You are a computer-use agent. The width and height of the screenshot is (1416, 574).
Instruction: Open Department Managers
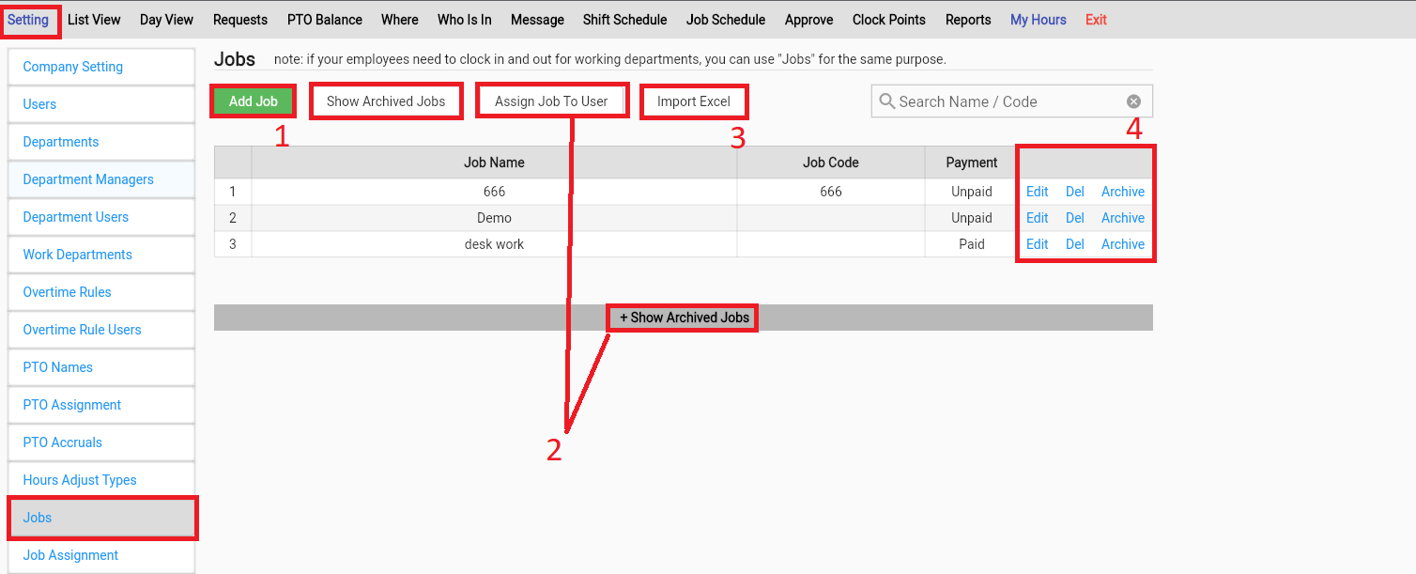coord(101,179)
